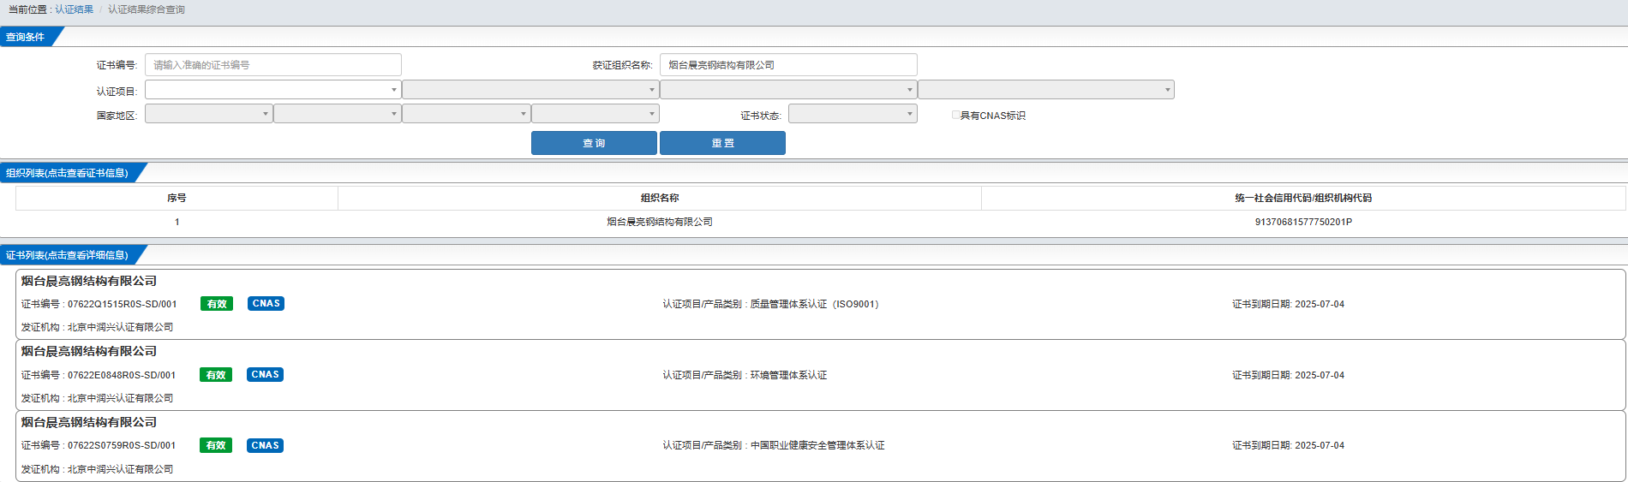Screen dimensions: 1628x482
Task: Click 环境管理体系认证 project text
Action: pyautogui.click(x=789, y=375)
